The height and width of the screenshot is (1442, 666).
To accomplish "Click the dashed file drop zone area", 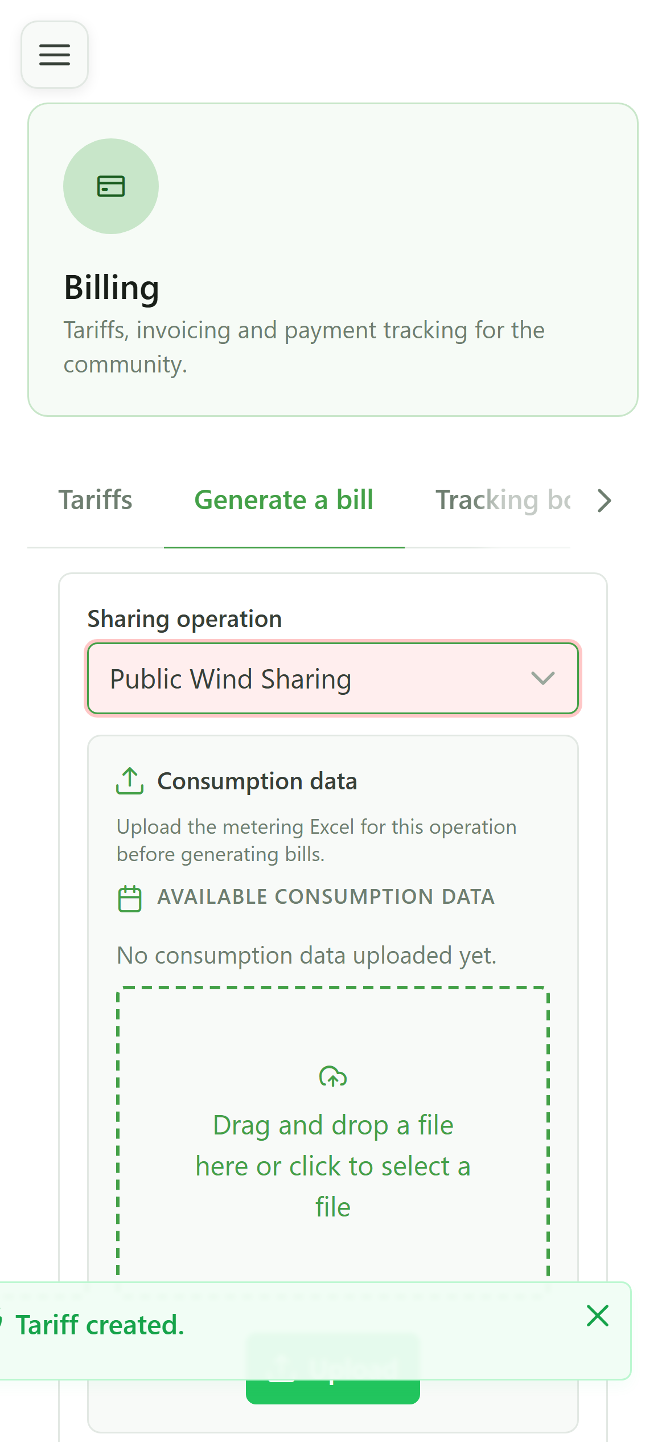I will tap(333, 1133).
